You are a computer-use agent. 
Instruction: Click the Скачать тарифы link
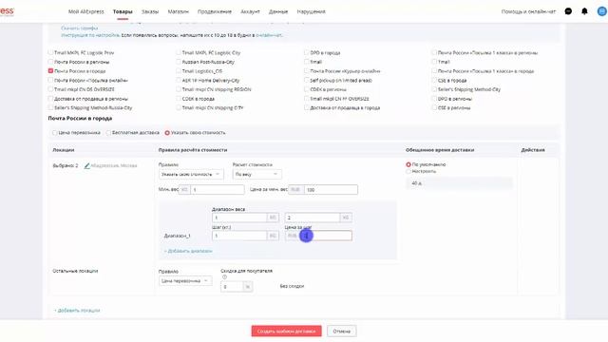[x=80, y=28]
